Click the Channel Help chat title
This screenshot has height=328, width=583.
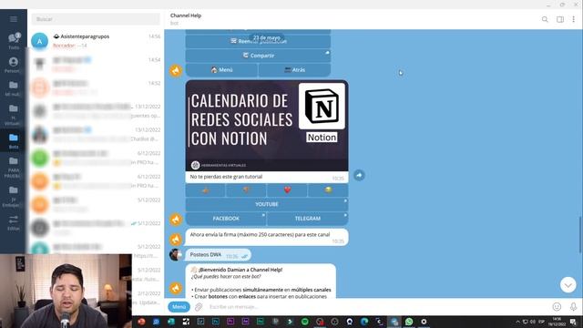pyautogui.click(x=186, y=15)
